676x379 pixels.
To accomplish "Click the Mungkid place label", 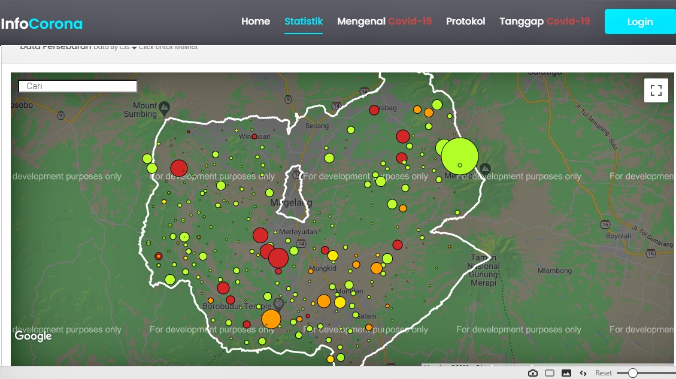I will pos(323,268).
